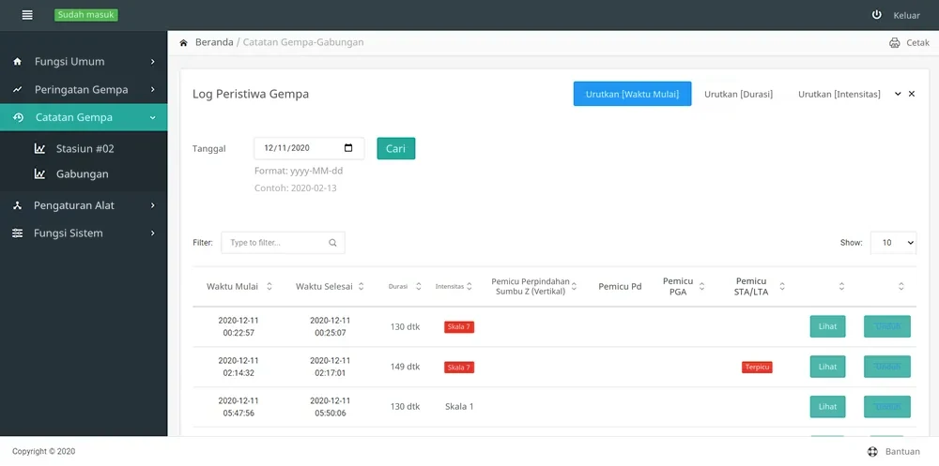The height and width of the screenshot is (466, 939).
Task: Click the Terpicu badge in STA/LTA column
Action: click(x=757, y=368)
